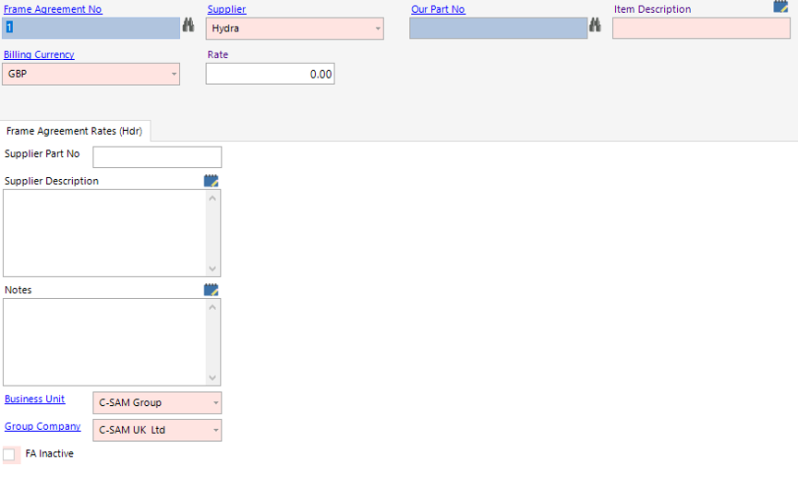Image resolution: width=798 pixels, height=489 pixels.
Task: Follow the Frame Agreement No link label
Action: 54,9
